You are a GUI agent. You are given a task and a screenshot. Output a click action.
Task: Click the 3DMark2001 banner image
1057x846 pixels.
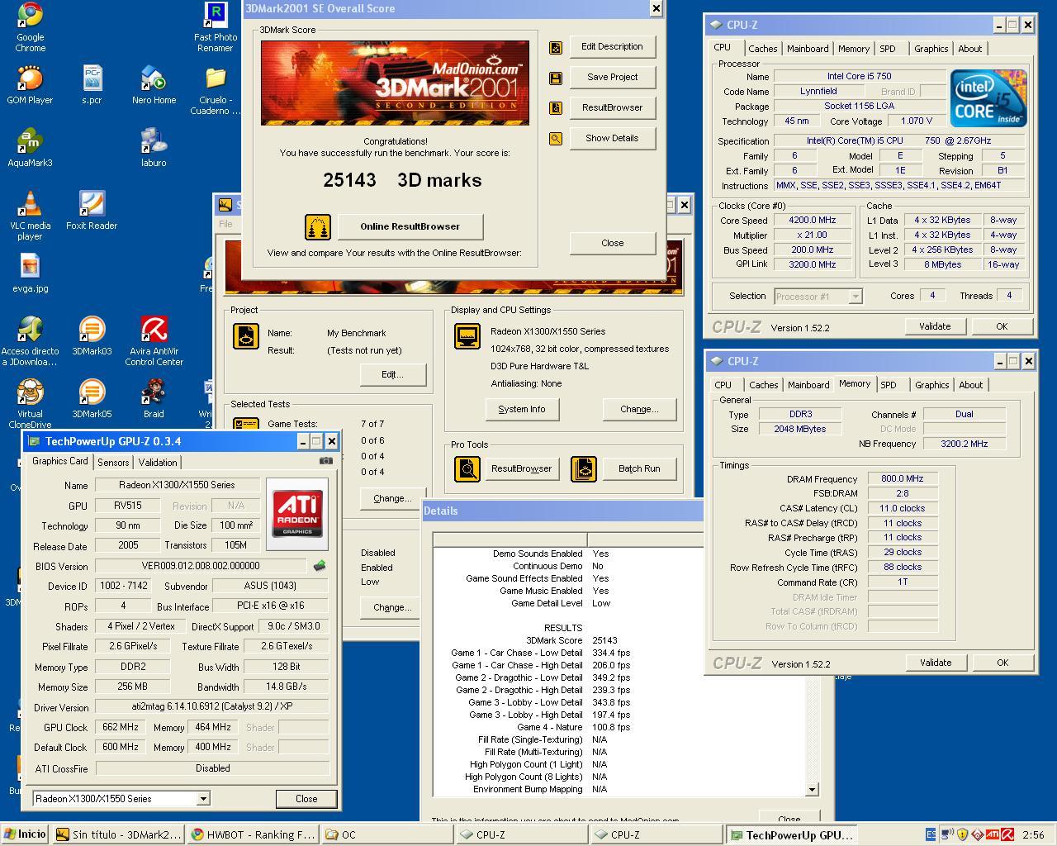(395, 83)
